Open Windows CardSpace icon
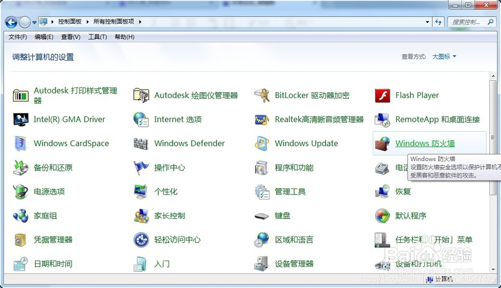This screenshot has height=288, width=501. [21, 143]
